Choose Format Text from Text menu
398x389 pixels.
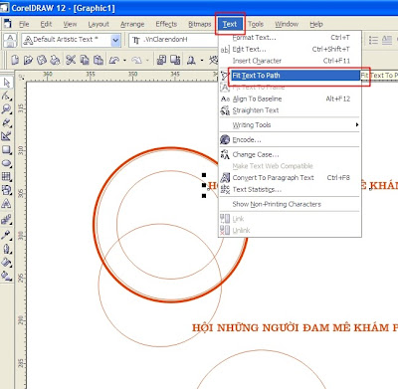point(290,38)
